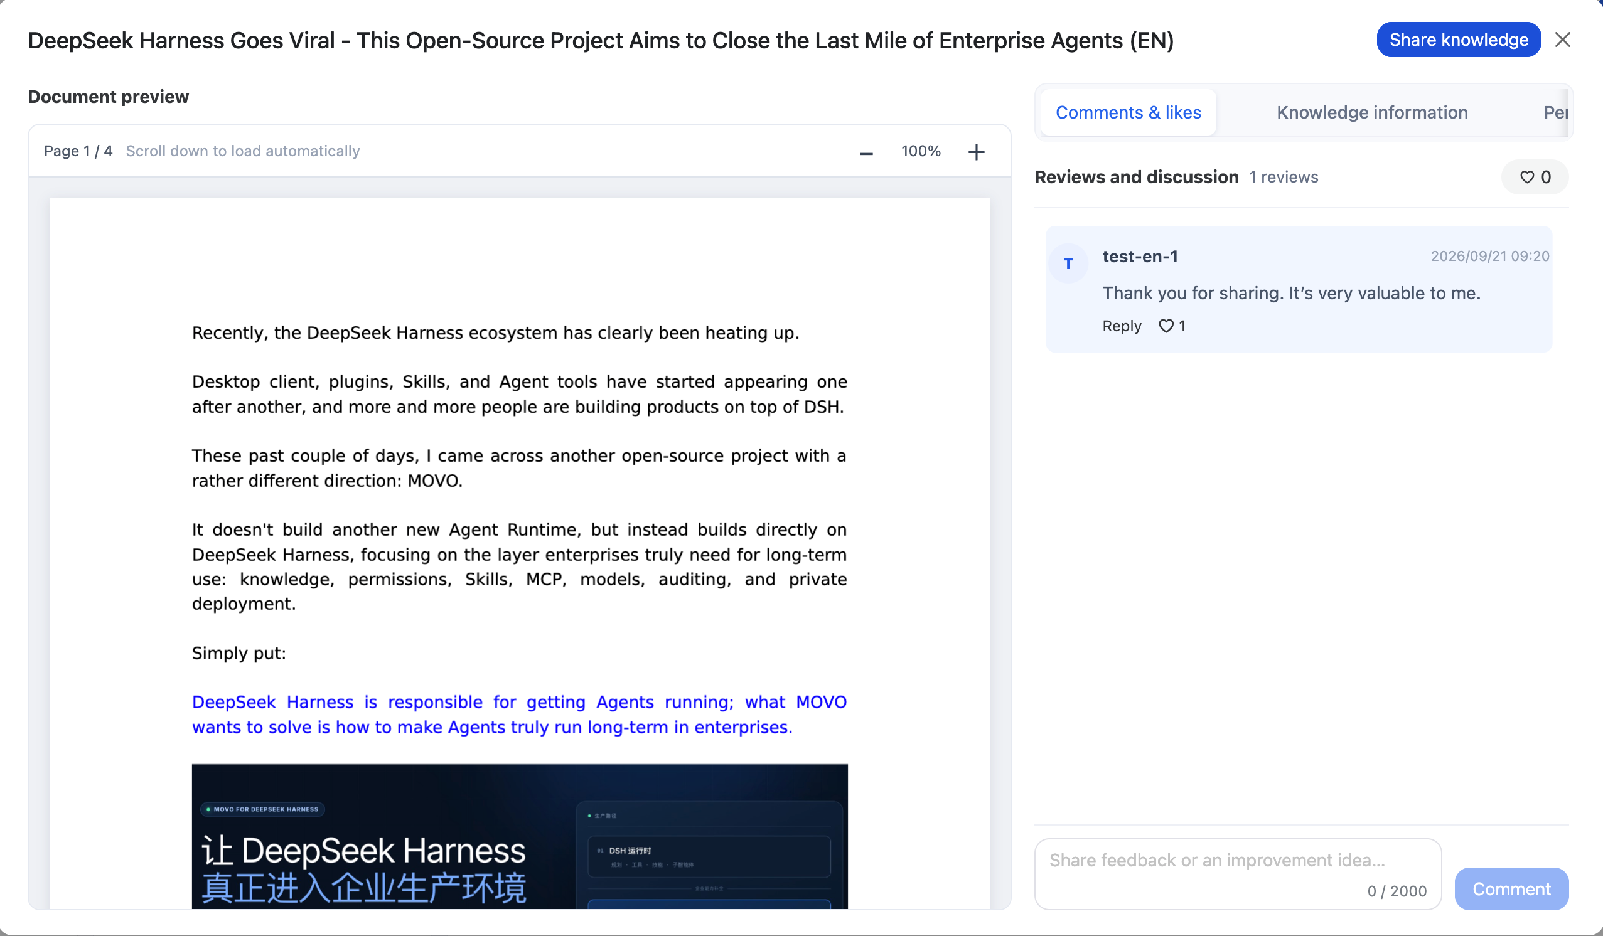
Task: Click test-en-1 user avatar
Action: 1068,263
